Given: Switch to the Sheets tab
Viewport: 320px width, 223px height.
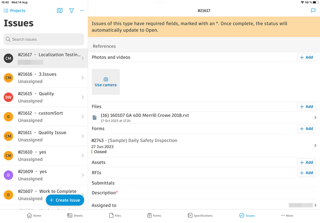Looking at the screenshot, I should click(x=75, y=216).
